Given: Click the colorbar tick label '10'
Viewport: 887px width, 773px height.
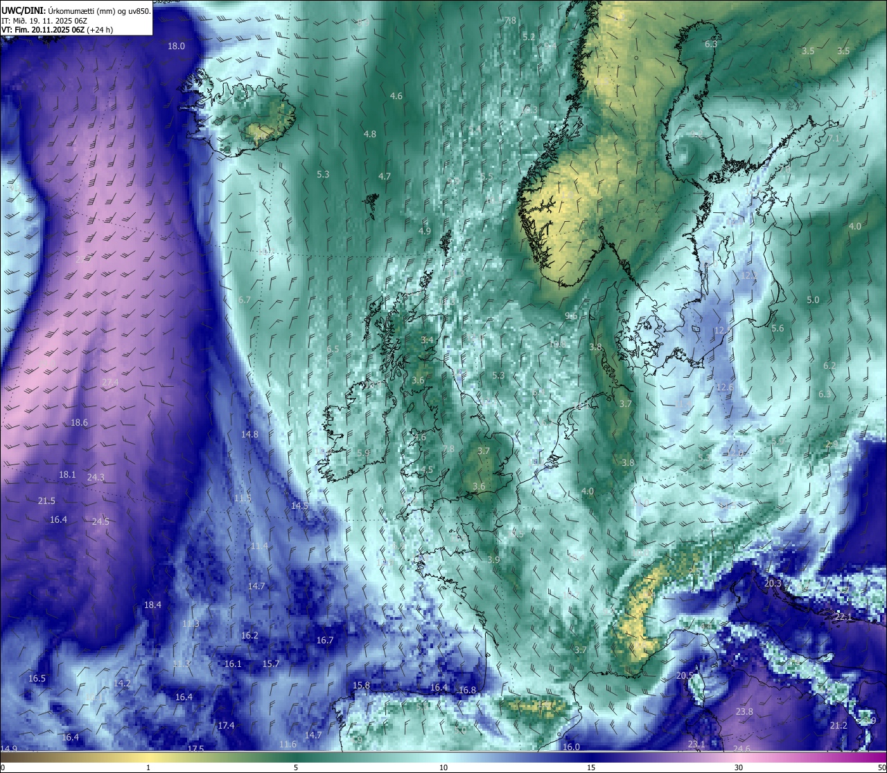Looking at the screenshot, I should 443,767.
